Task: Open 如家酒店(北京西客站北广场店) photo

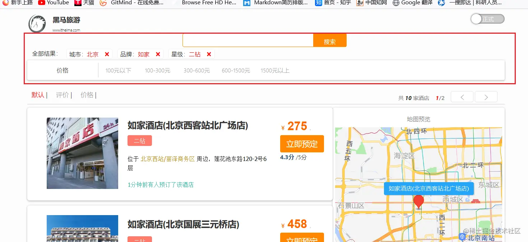Action: (82, 153)
